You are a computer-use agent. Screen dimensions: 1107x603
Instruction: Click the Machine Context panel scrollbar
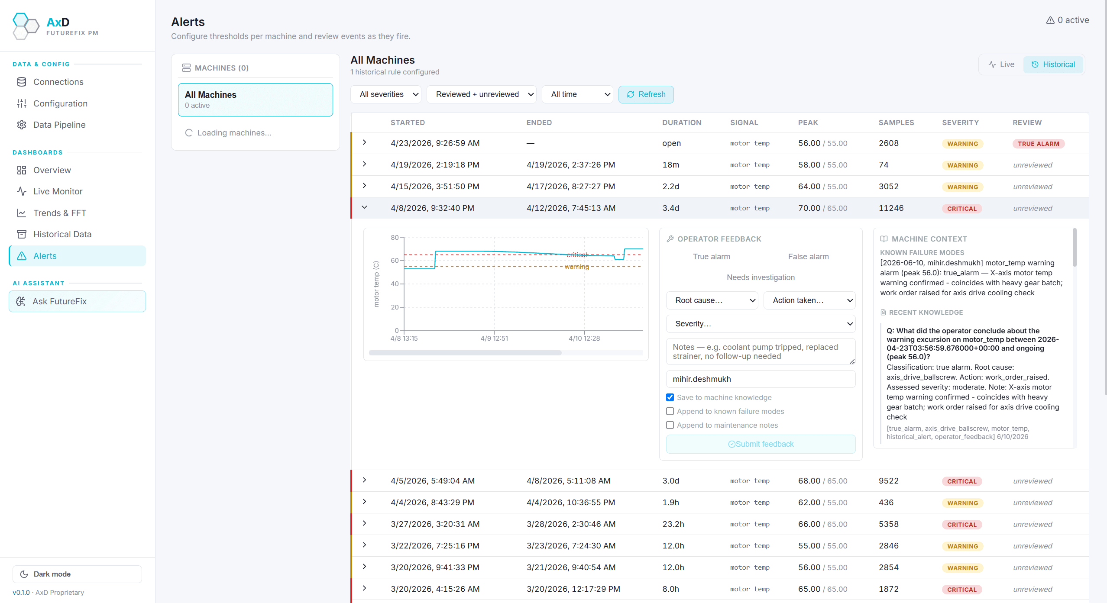click(x=1075, y=248)
